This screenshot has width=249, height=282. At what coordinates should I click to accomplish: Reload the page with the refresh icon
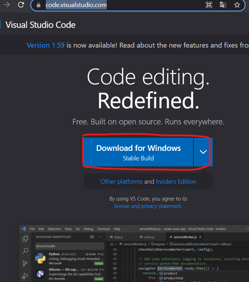coord(21,5)
